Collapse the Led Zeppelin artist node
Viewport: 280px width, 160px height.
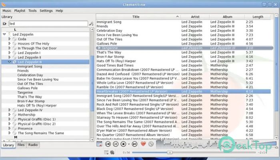point(4,34)
